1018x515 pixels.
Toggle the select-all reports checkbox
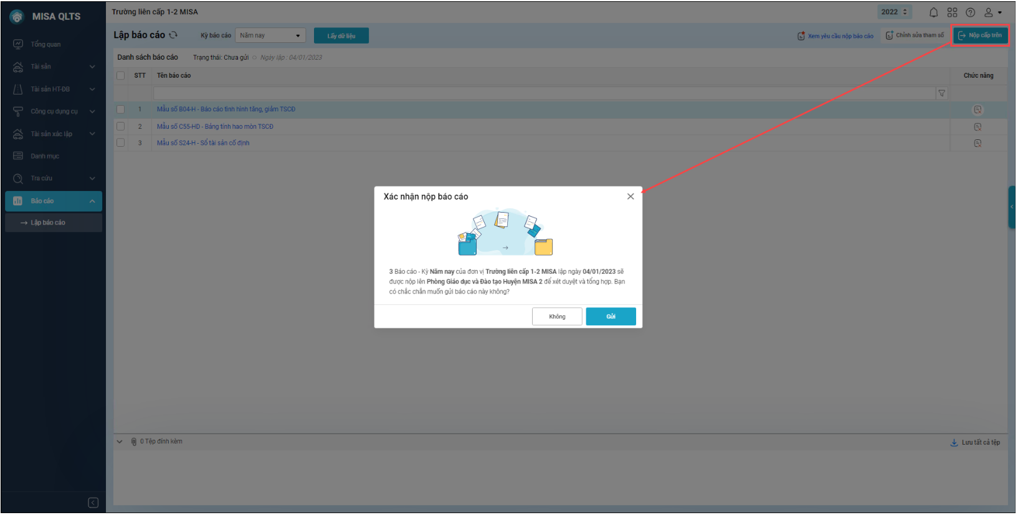(x=121, y=76)
